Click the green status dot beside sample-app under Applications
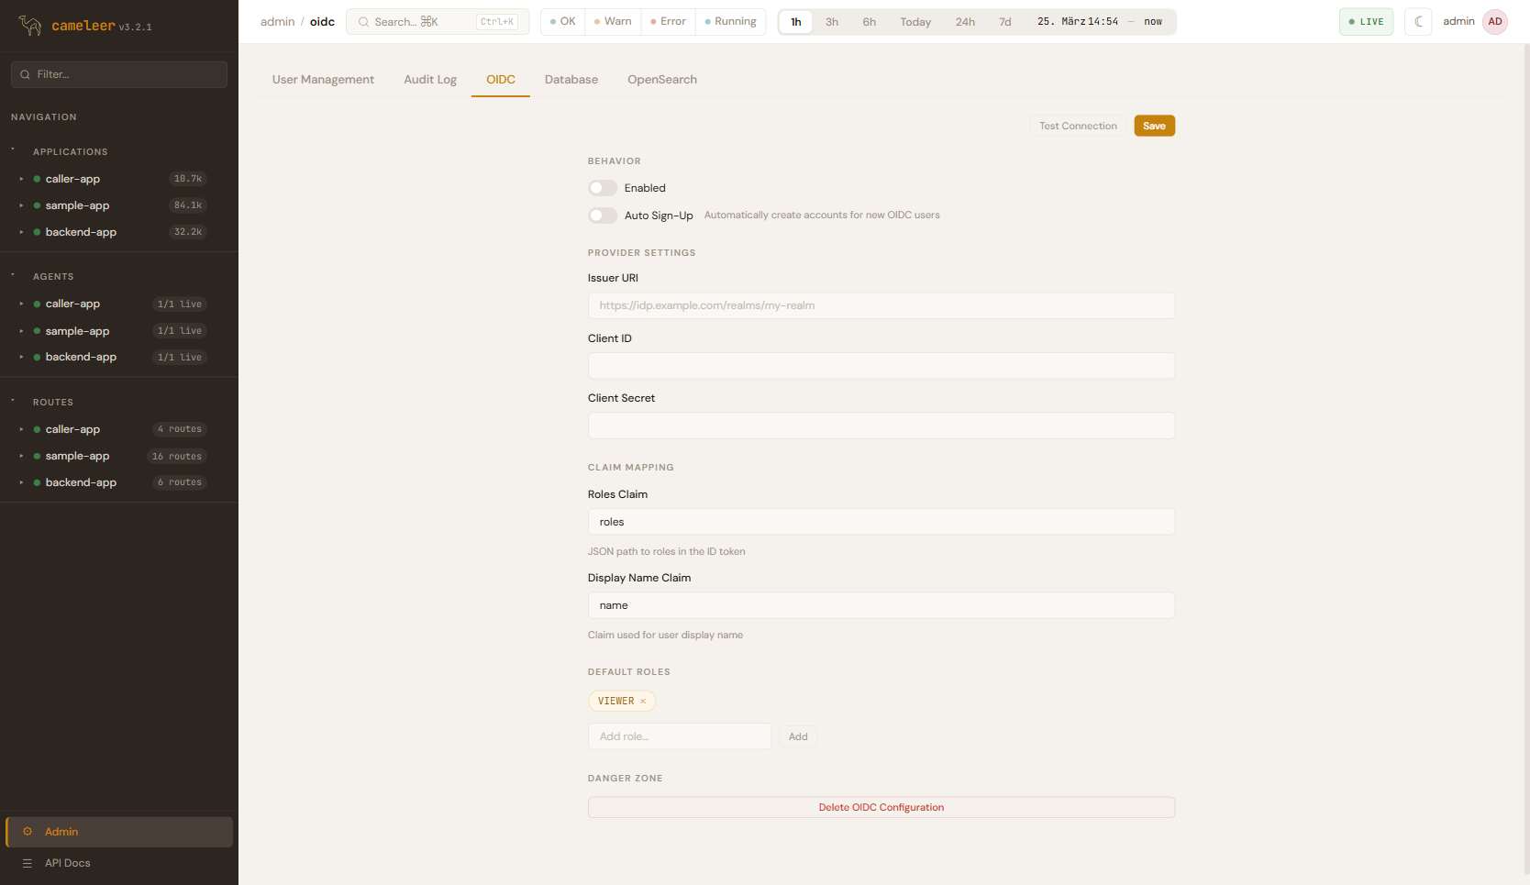The width and height of the screenshot is (1530, 885). tap(37, 205)
